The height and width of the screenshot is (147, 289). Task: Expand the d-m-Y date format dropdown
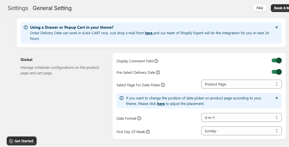[241, 117]
